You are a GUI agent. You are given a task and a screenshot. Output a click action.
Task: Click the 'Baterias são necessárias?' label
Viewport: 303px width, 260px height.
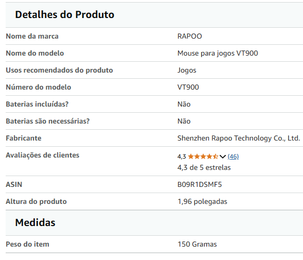[48, 121]
